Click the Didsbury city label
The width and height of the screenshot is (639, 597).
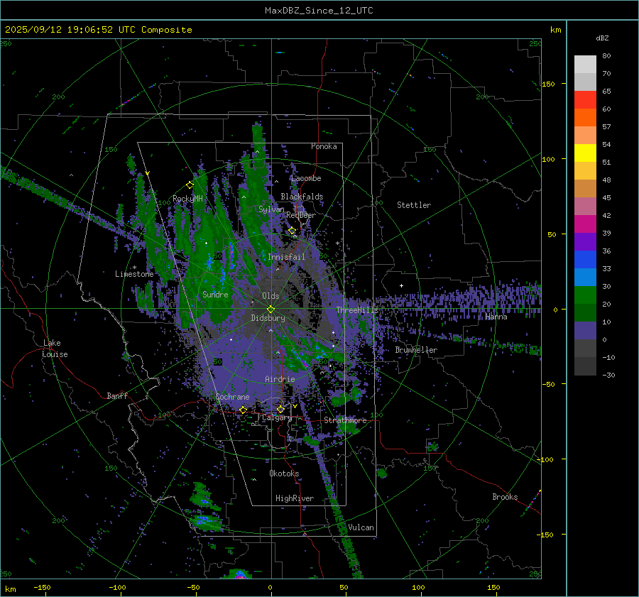click(268, 318)
